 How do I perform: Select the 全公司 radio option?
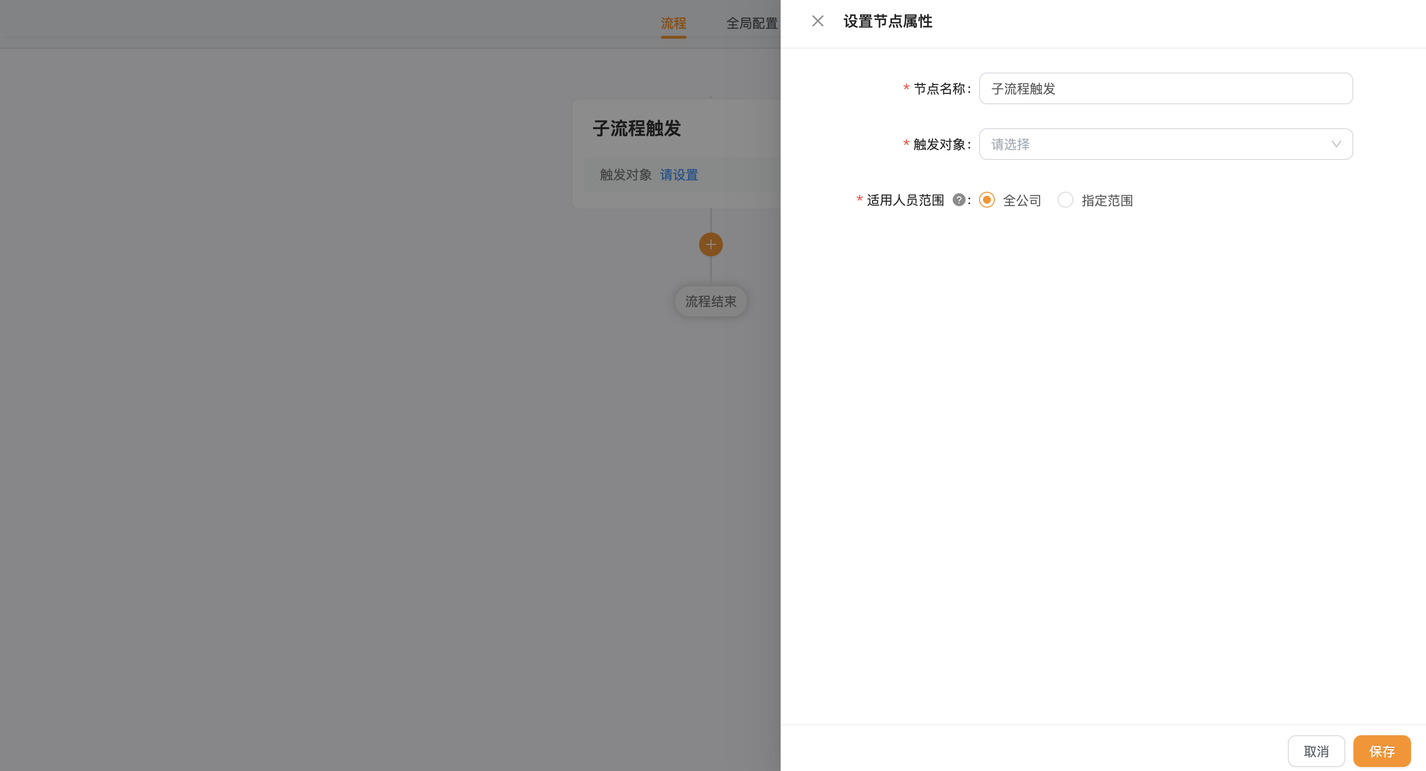pos(987,200)
